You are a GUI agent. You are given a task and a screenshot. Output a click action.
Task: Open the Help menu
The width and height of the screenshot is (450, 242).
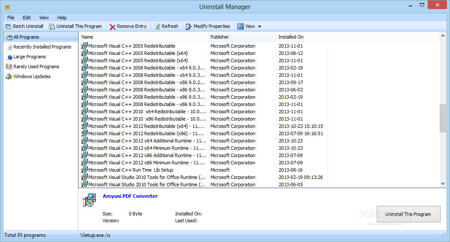(62, 18)
